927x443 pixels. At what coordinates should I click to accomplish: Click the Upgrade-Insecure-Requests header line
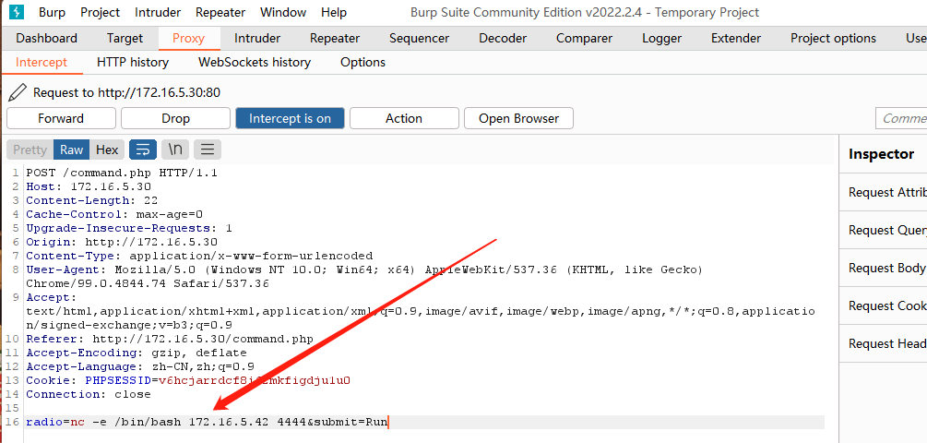[x=129, y=228]
